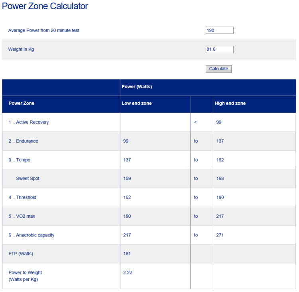This screenshot has height=292, width=299.
Task: Select the Power Zone Calculator heading
Action: pos(45,6)
